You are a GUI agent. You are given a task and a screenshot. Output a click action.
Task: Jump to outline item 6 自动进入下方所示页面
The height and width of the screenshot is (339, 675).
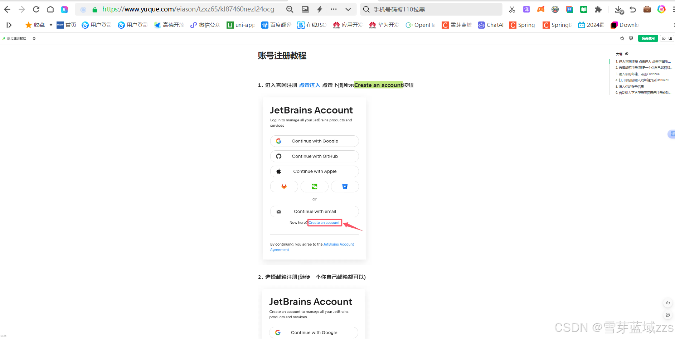pos(643,93)
